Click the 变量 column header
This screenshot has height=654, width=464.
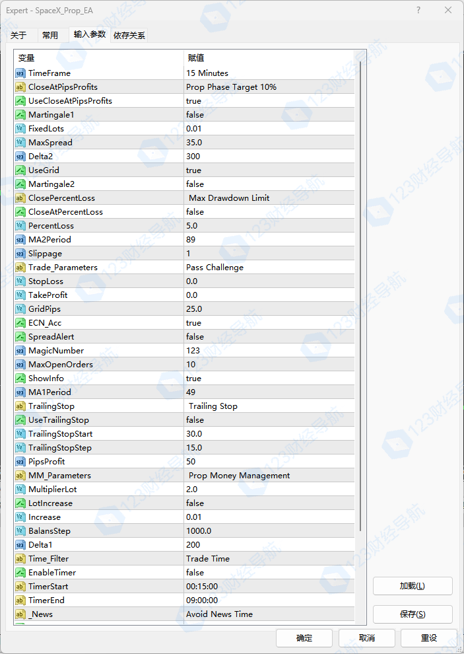point(99,58)
